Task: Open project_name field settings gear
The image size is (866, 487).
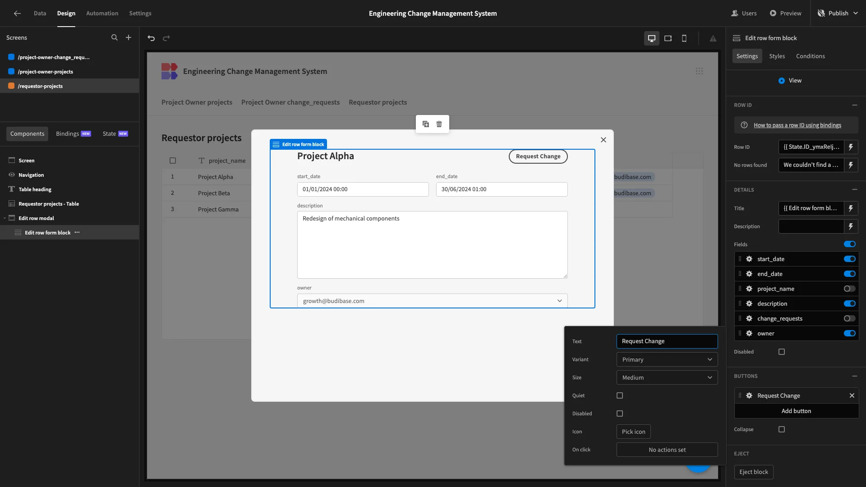Action: tap(749, 289)
